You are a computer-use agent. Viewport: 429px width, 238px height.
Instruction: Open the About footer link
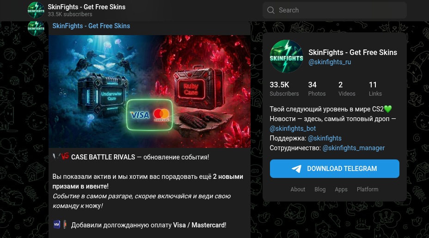(x=298, y=189)
